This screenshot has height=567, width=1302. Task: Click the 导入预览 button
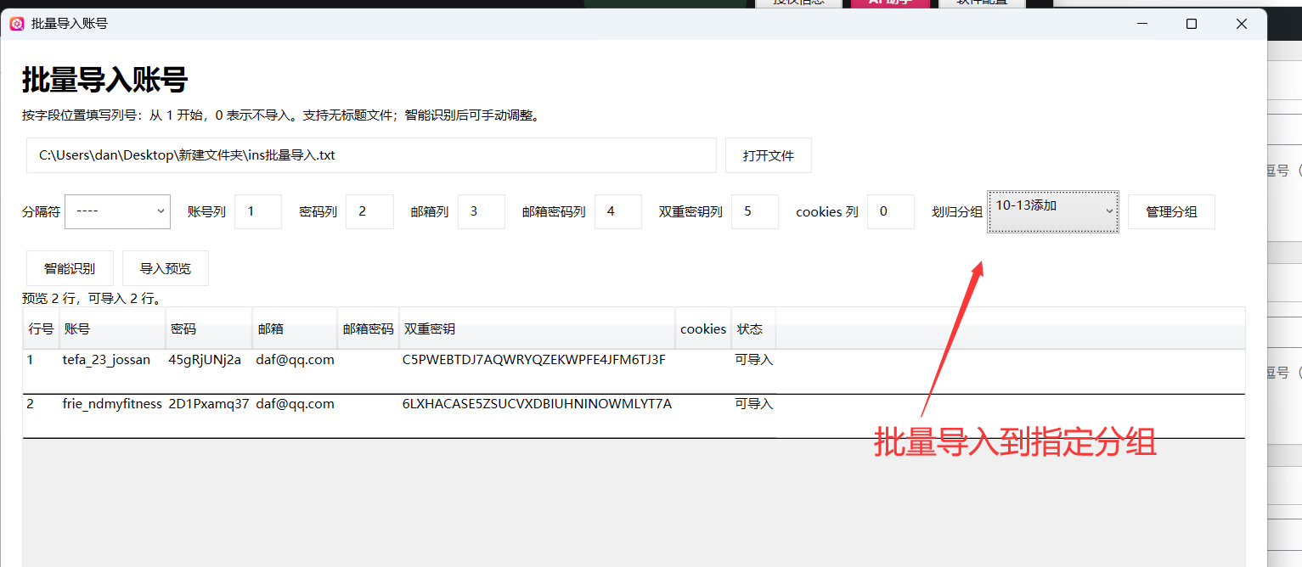[166, 268]
